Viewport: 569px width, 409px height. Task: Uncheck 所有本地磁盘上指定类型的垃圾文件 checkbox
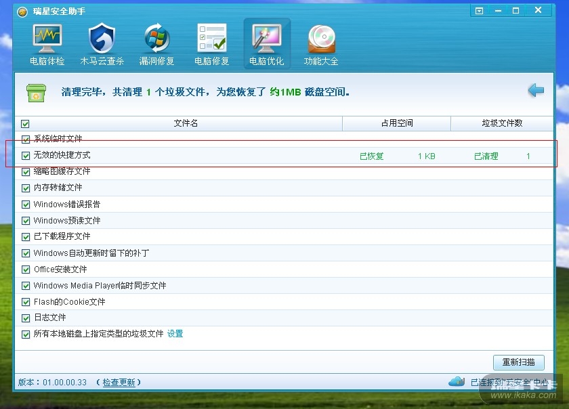26,335
